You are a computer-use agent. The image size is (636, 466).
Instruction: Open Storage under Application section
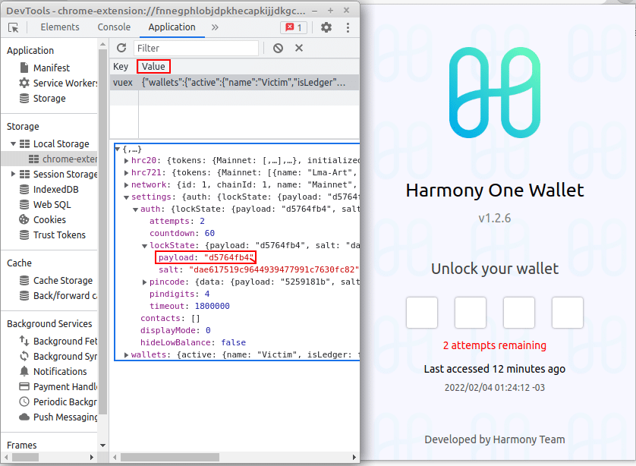(x=49, y=98)
